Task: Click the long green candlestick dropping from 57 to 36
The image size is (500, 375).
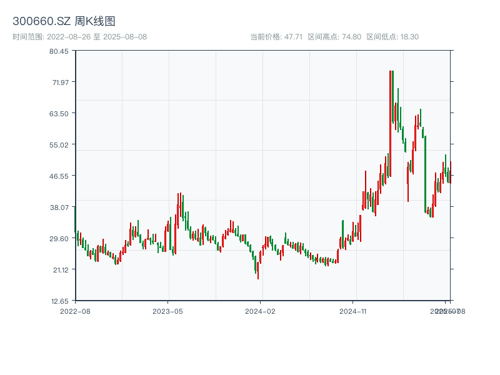Action: pos(426,174)
